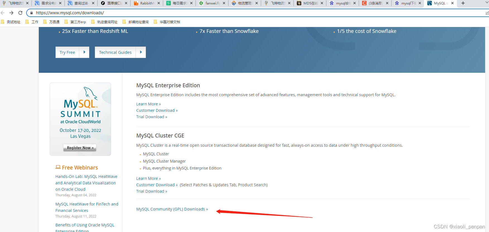Click the MySQL Cluster CGE heading
Viewport: 489px width, 232px height.
(x=160, y=136)
